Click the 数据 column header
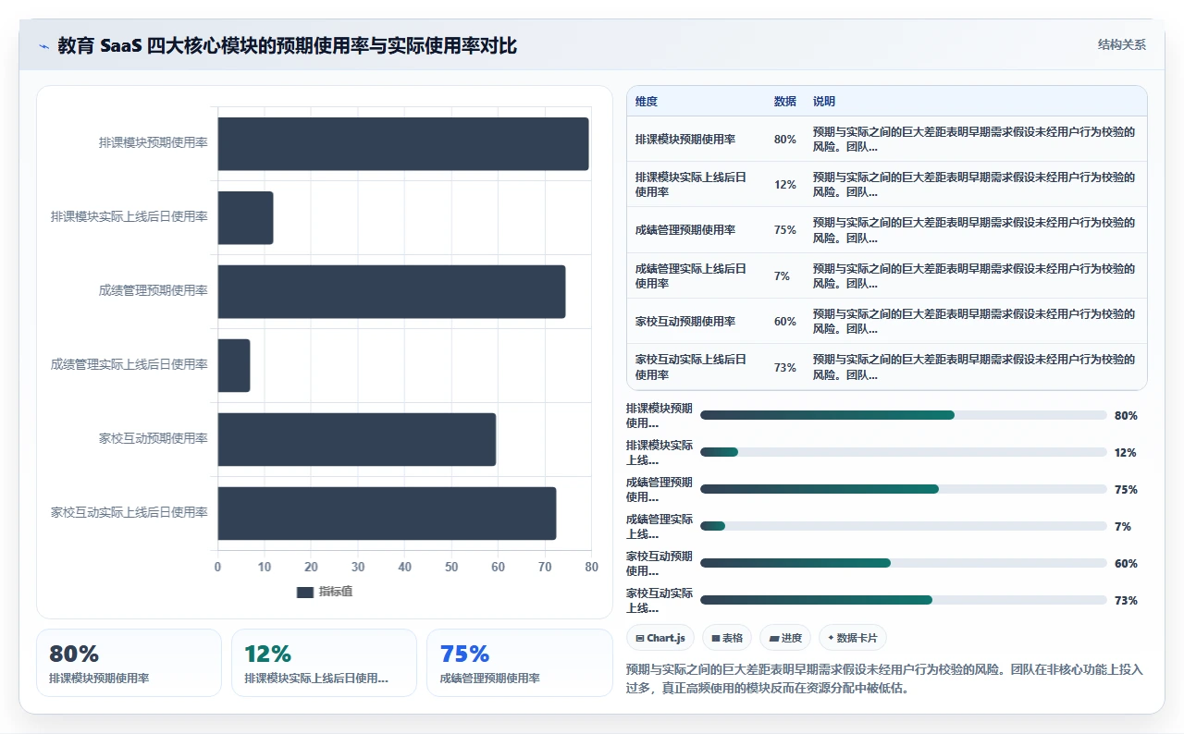 [785, 102]
